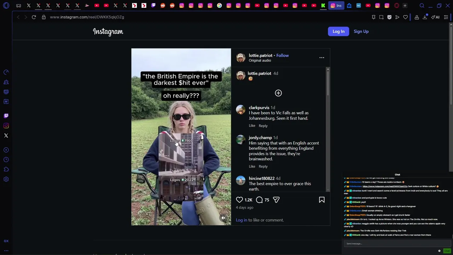Open browsing history from the sidebar
This screenshot has height=255, width=453.
pos(6,160)
